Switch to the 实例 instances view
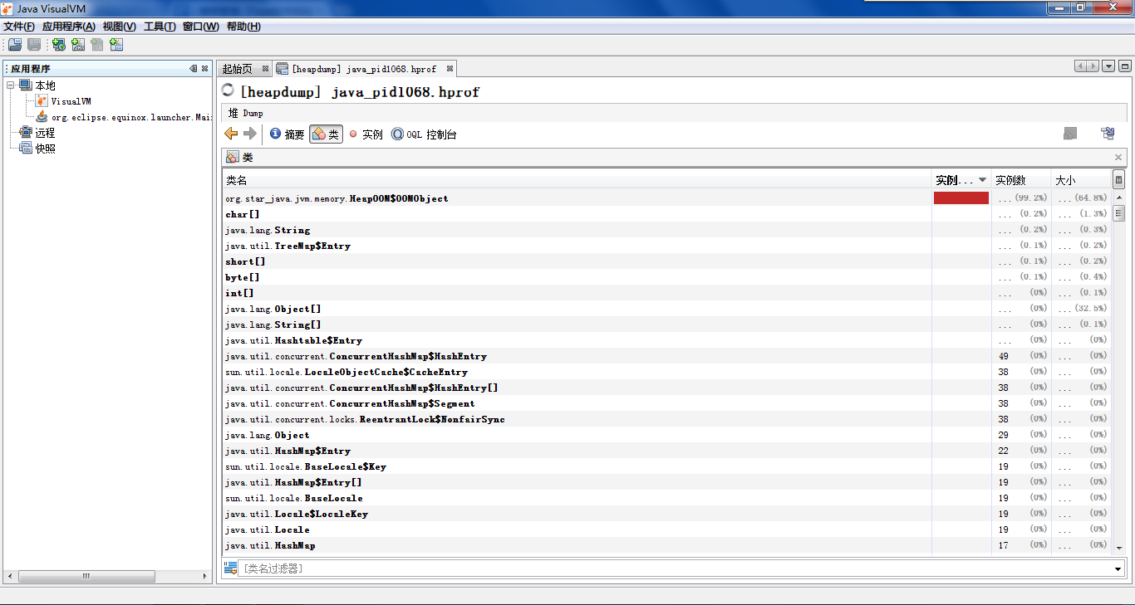 pos(366,134)
